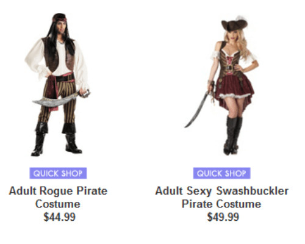The image size is (305, 244).
Task: Open the Adult Rogue Pirate Costume product image
Action: coord(57,84)
